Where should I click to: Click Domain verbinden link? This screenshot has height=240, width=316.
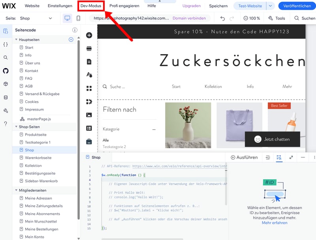pos(189,18)
